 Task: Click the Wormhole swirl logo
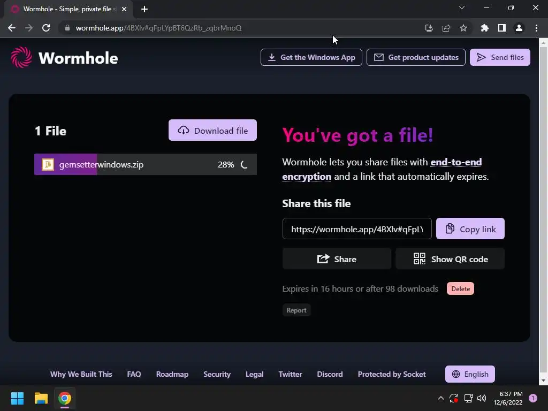pos(21,58)
